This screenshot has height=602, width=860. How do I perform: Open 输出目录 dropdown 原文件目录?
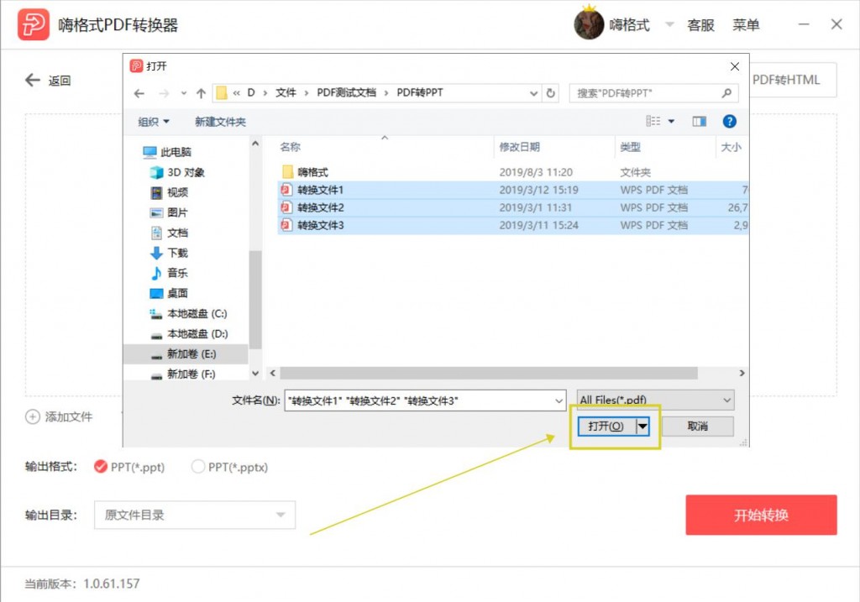point(195,515)
